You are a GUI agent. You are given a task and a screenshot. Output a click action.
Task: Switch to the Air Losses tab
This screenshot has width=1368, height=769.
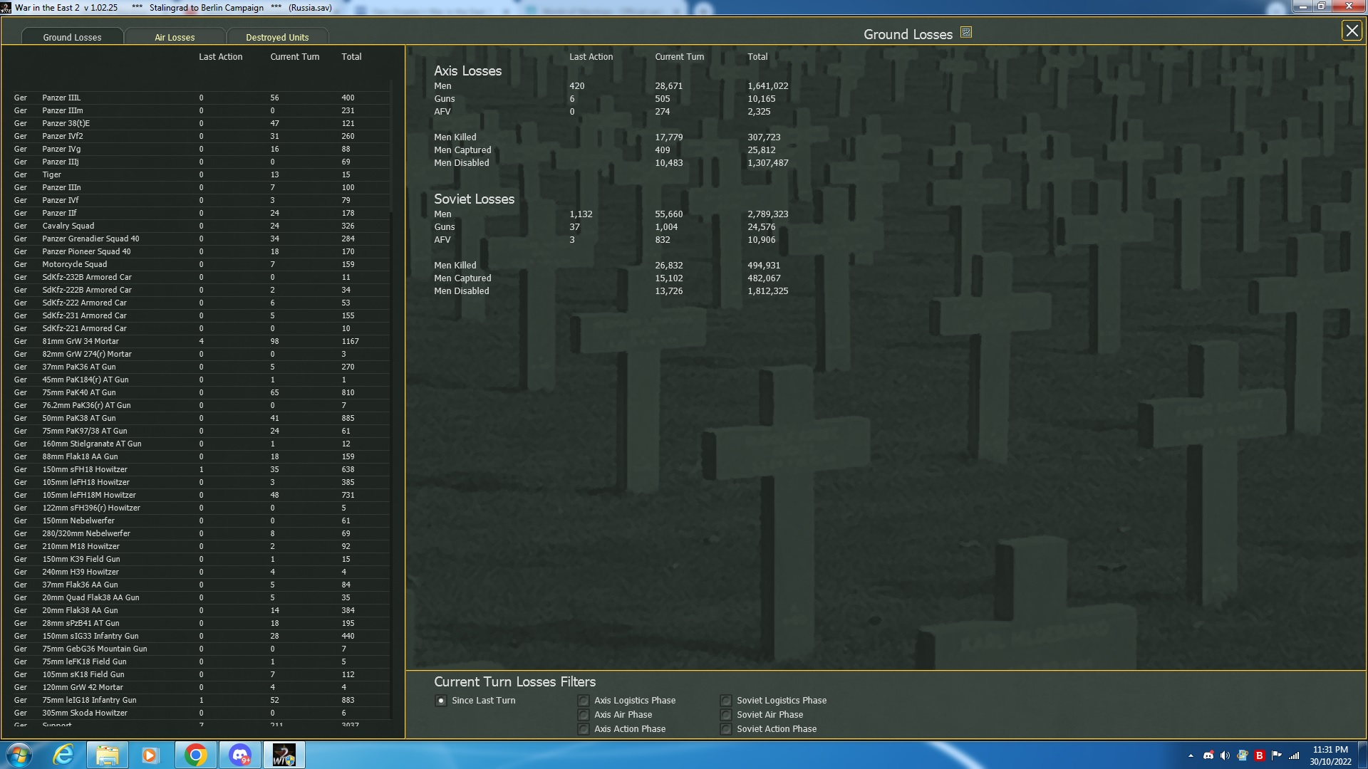tap(175, 37)
